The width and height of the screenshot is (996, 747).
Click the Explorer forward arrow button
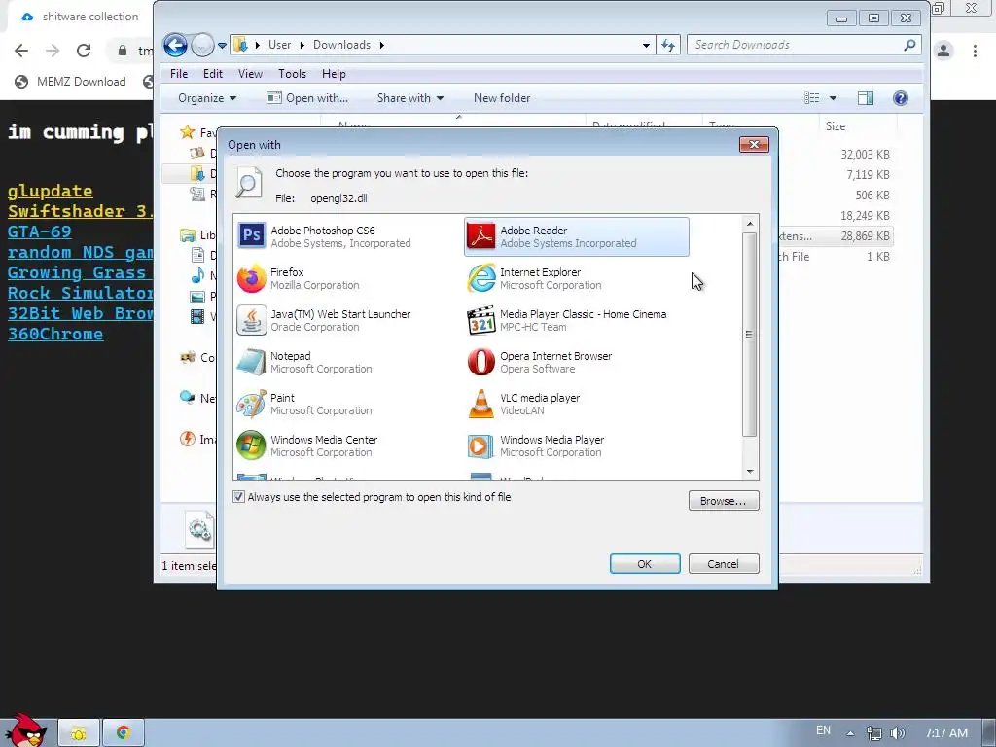(x=202, y=45)
